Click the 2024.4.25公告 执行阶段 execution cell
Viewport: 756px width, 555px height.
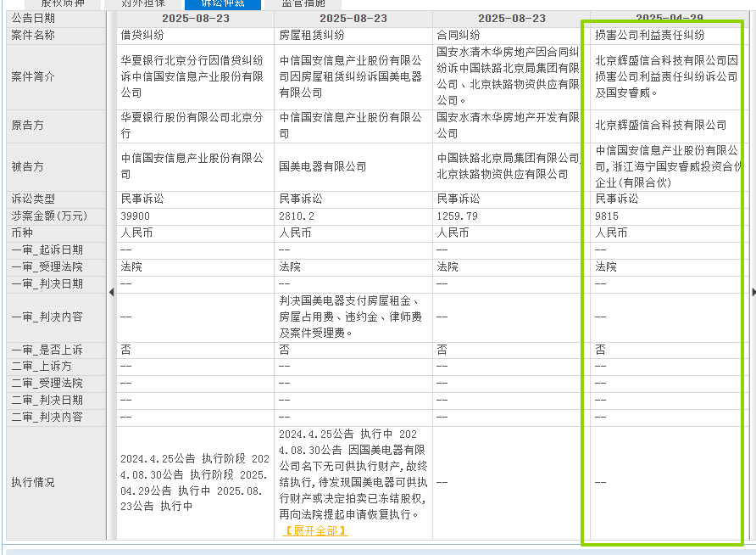[x=195, y=483]
